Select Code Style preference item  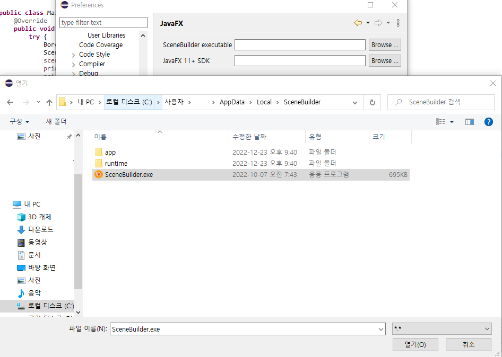click(x=94, y=55)
